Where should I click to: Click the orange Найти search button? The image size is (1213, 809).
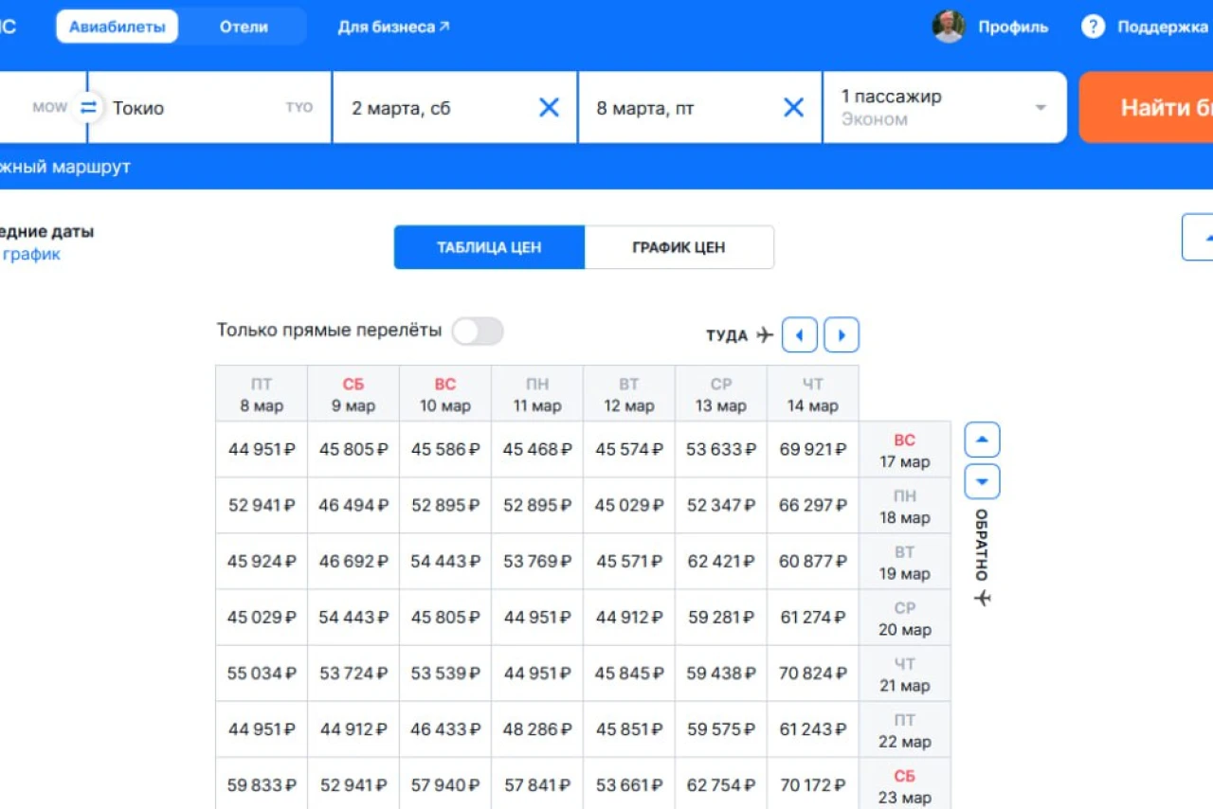pyautogui.click(x=1147, y=107)
